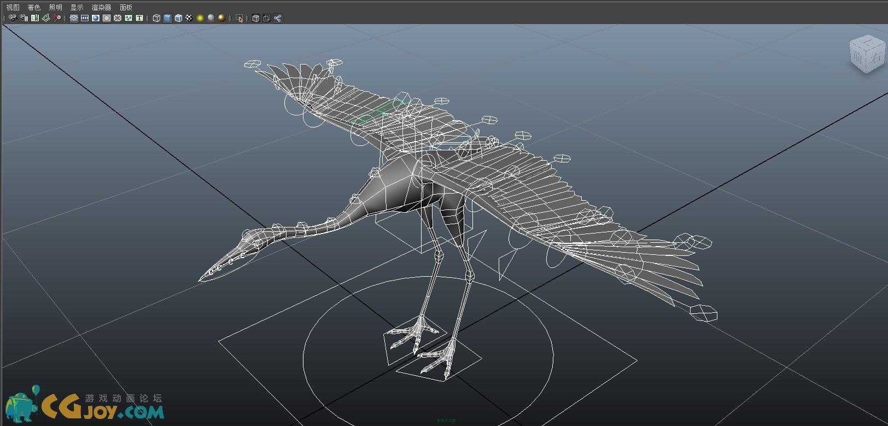Toggle the X-ray cube icon
The height and width of the screenshot is (426, 888).
point(256,18)
